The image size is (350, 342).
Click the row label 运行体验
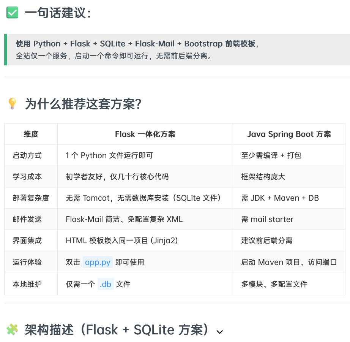tap(27, 262)
